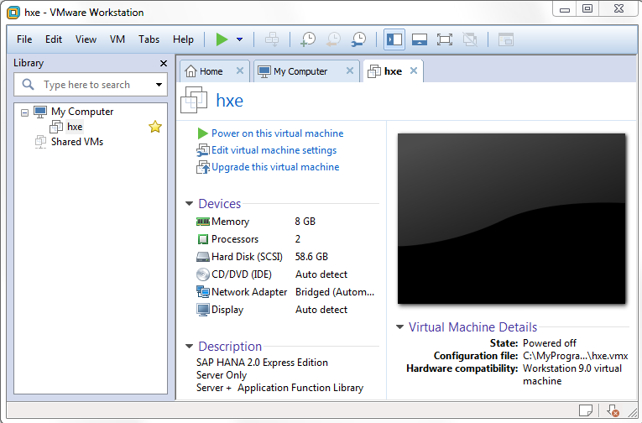Close the Library panel

pos(164,63)
